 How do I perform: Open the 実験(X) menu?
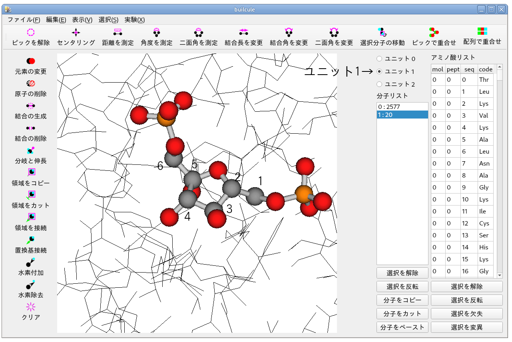tap(134, 20)
